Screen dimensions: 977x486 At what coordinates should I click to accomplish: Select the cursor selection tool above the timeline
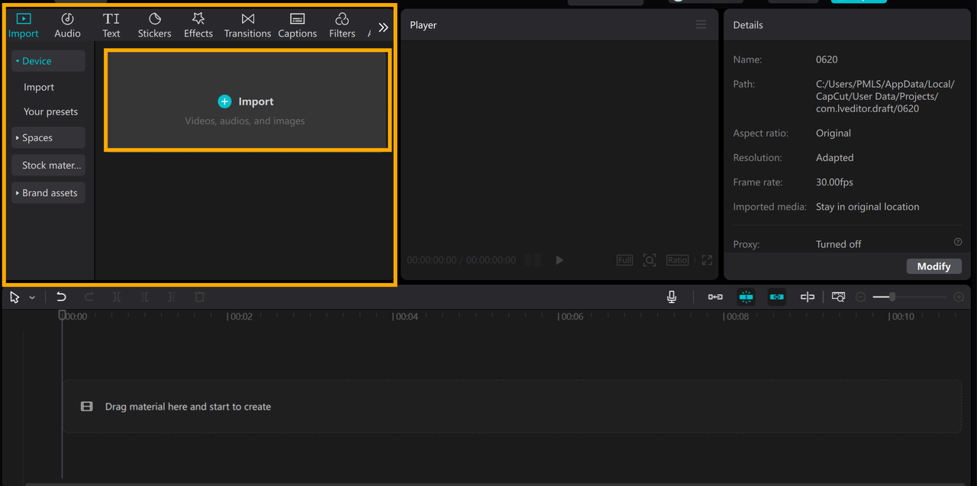coord(13,297)
